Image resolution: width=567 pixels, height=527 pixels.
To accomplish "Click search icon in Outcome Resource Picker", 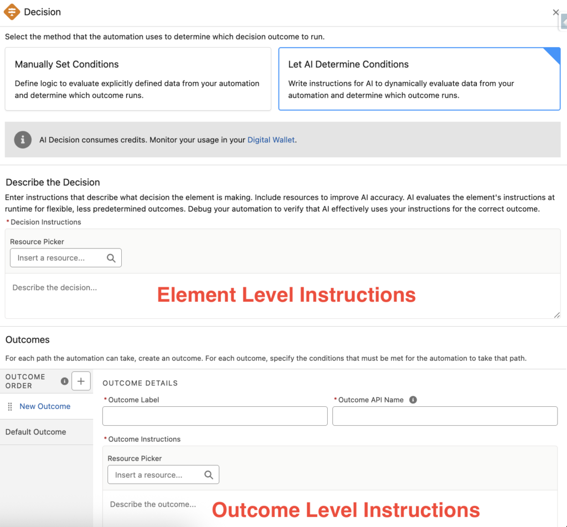I will point(209,475).
